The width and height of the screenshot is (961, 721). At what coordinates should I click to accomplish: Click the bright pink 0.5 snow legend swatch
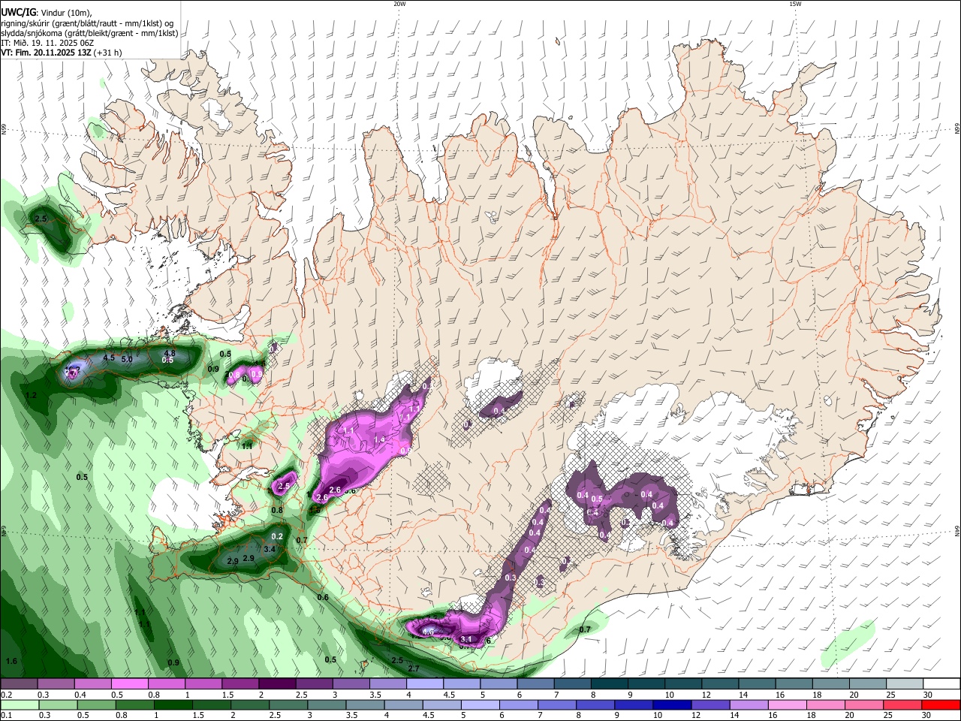(x=130, y=684)
